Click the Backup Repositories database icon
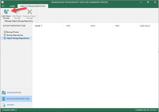This screenshot has height=112, width=159. [5, 35]
